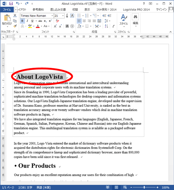The width and height of the screenshot is (174, 190).
Task: Switch to the 校閲 tab
Action: 75,10
